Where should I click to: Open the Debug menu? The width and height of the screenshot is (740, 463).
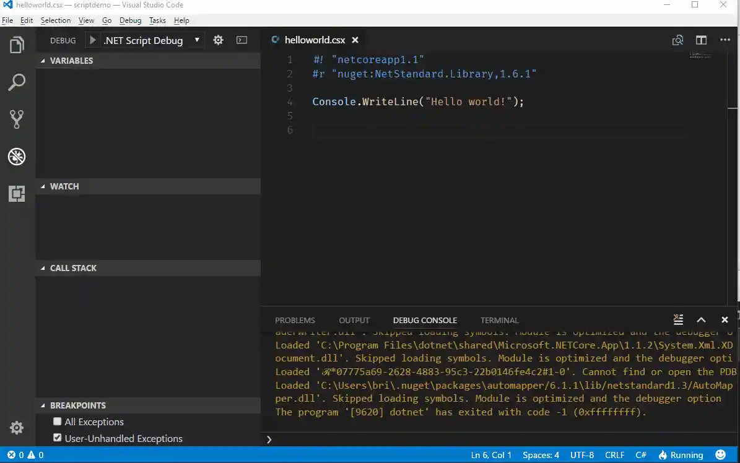pos(130,20)
